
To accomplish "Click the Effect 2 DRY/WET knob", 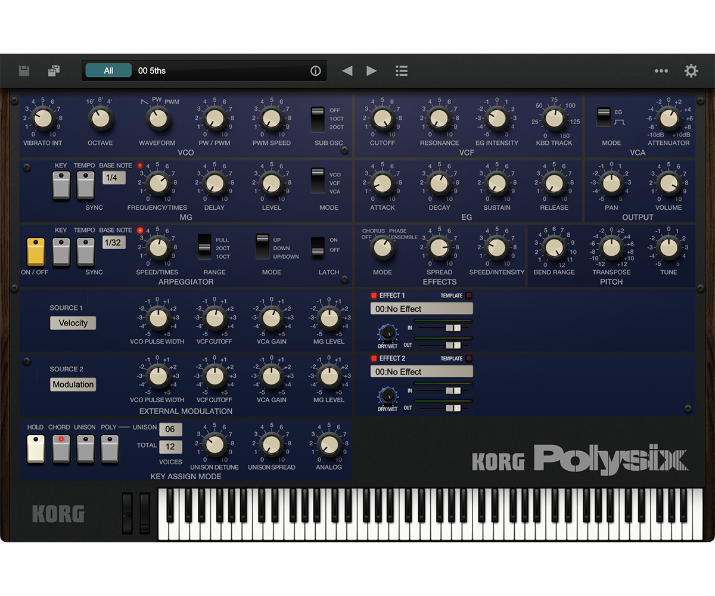I will (x=388, y=396).
